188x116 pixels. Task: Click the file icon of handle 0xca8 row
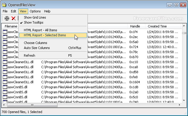tap(5, 67)
